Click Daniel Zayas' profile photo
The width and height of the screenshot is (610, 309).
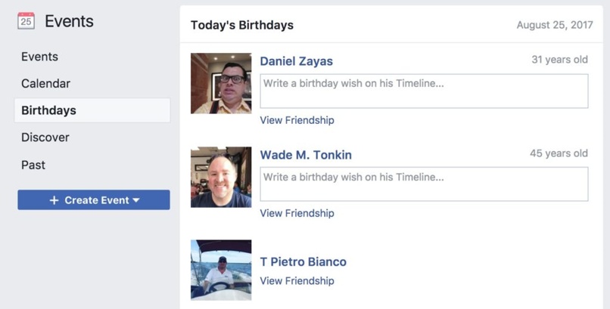pyautogui.click(x=221, y=83)
